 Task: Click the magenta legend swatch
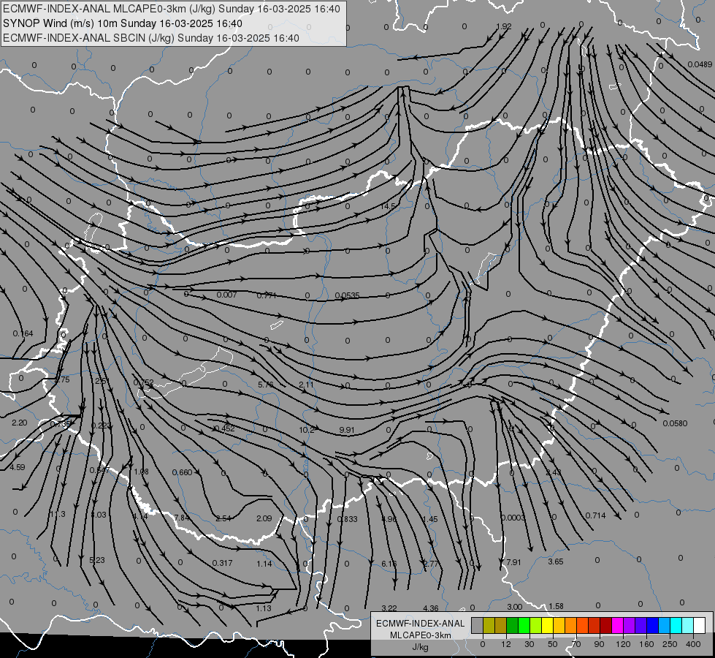(618, 626)
